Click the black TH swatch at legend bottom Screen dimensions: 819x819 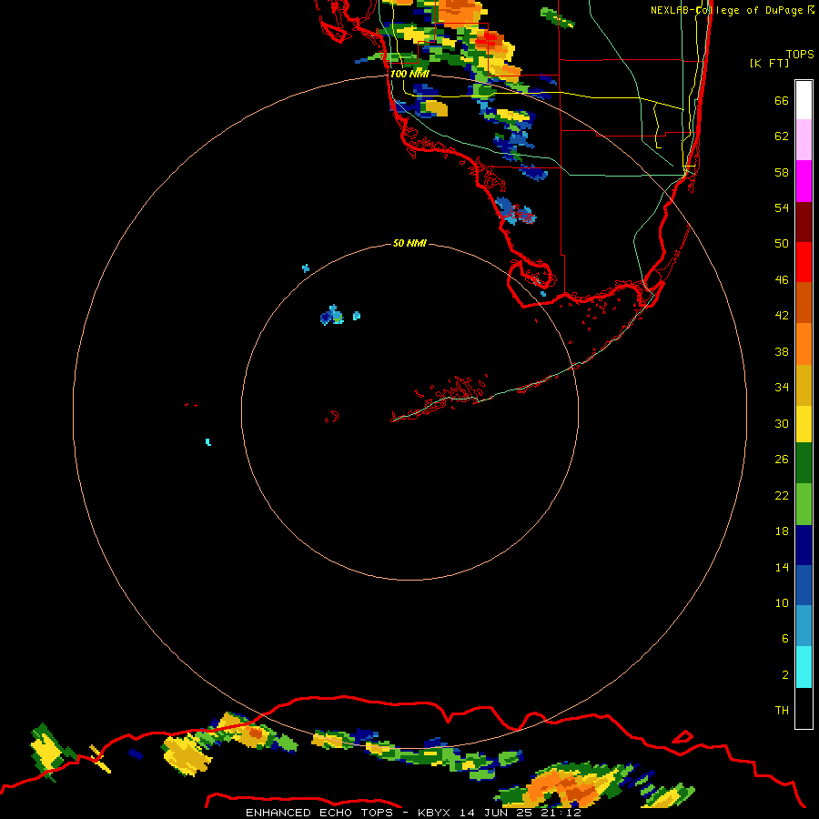tap(804, 708)
